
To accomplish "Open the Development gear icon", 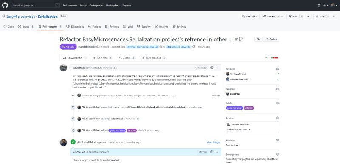I will [x=278, y=154].
